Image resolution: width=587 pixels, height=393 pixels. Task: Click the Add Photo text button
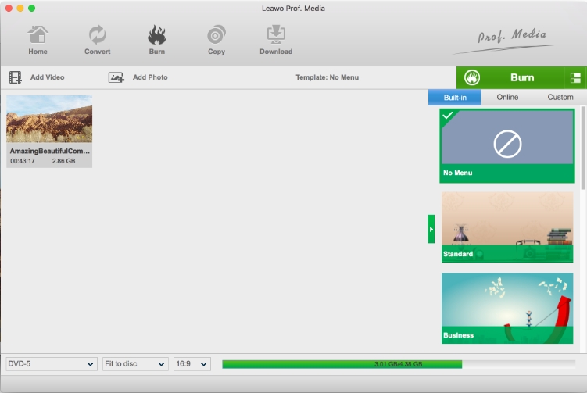(150, 77)
